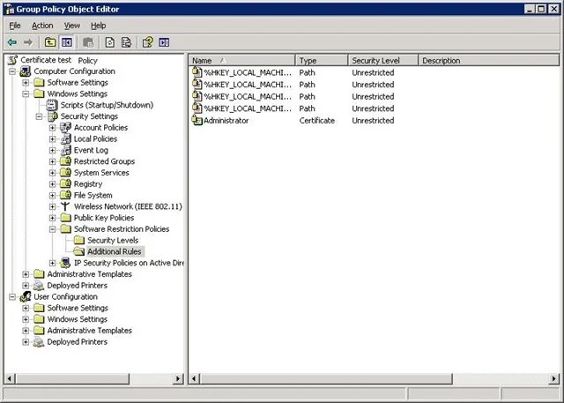Click the Certificate type cell
The image size is (564, 403).
click(x=317, y=121)
